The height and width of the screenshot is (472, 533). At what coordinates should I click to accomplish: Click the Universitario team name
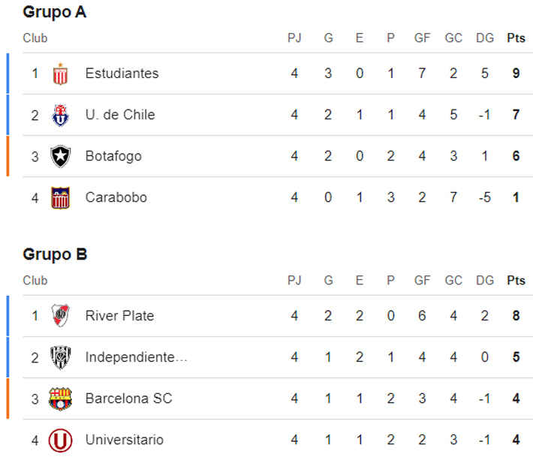click(124, 440)
